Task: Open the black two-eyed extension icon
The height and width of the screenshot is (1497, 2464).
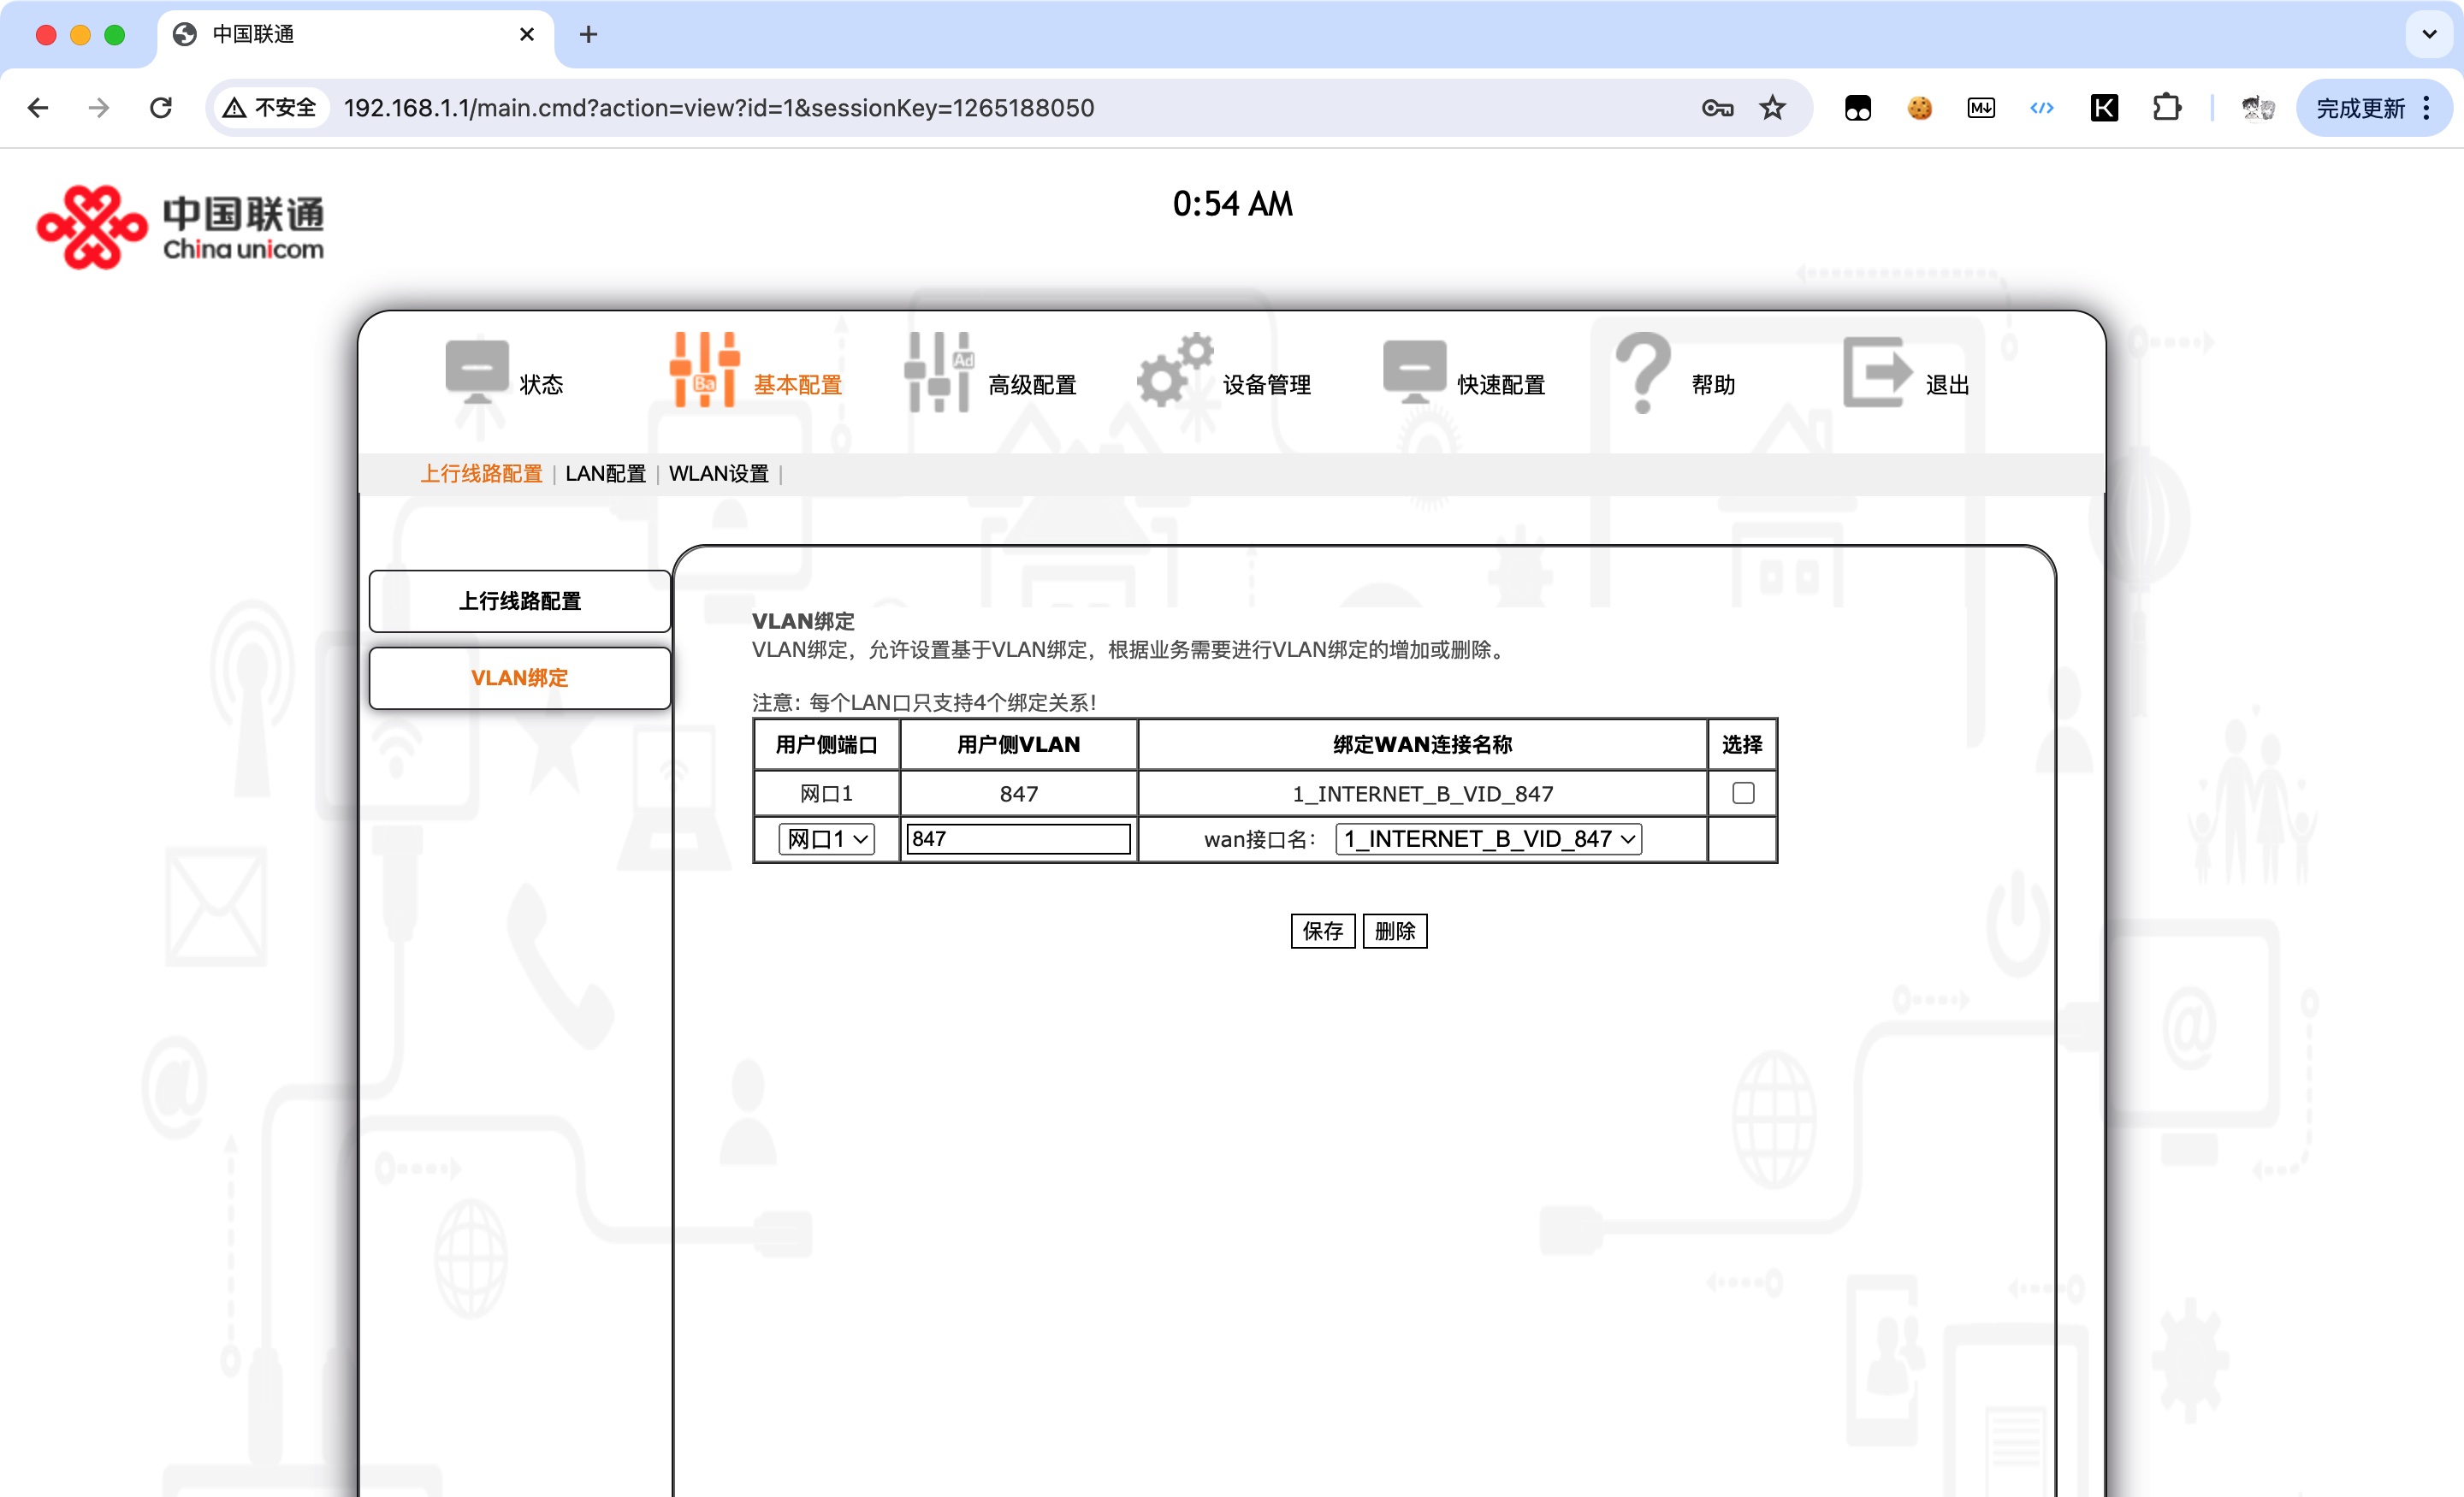Action: point(1858,108)
